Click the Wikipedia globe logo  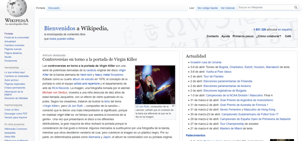click(x=17, y=9)
